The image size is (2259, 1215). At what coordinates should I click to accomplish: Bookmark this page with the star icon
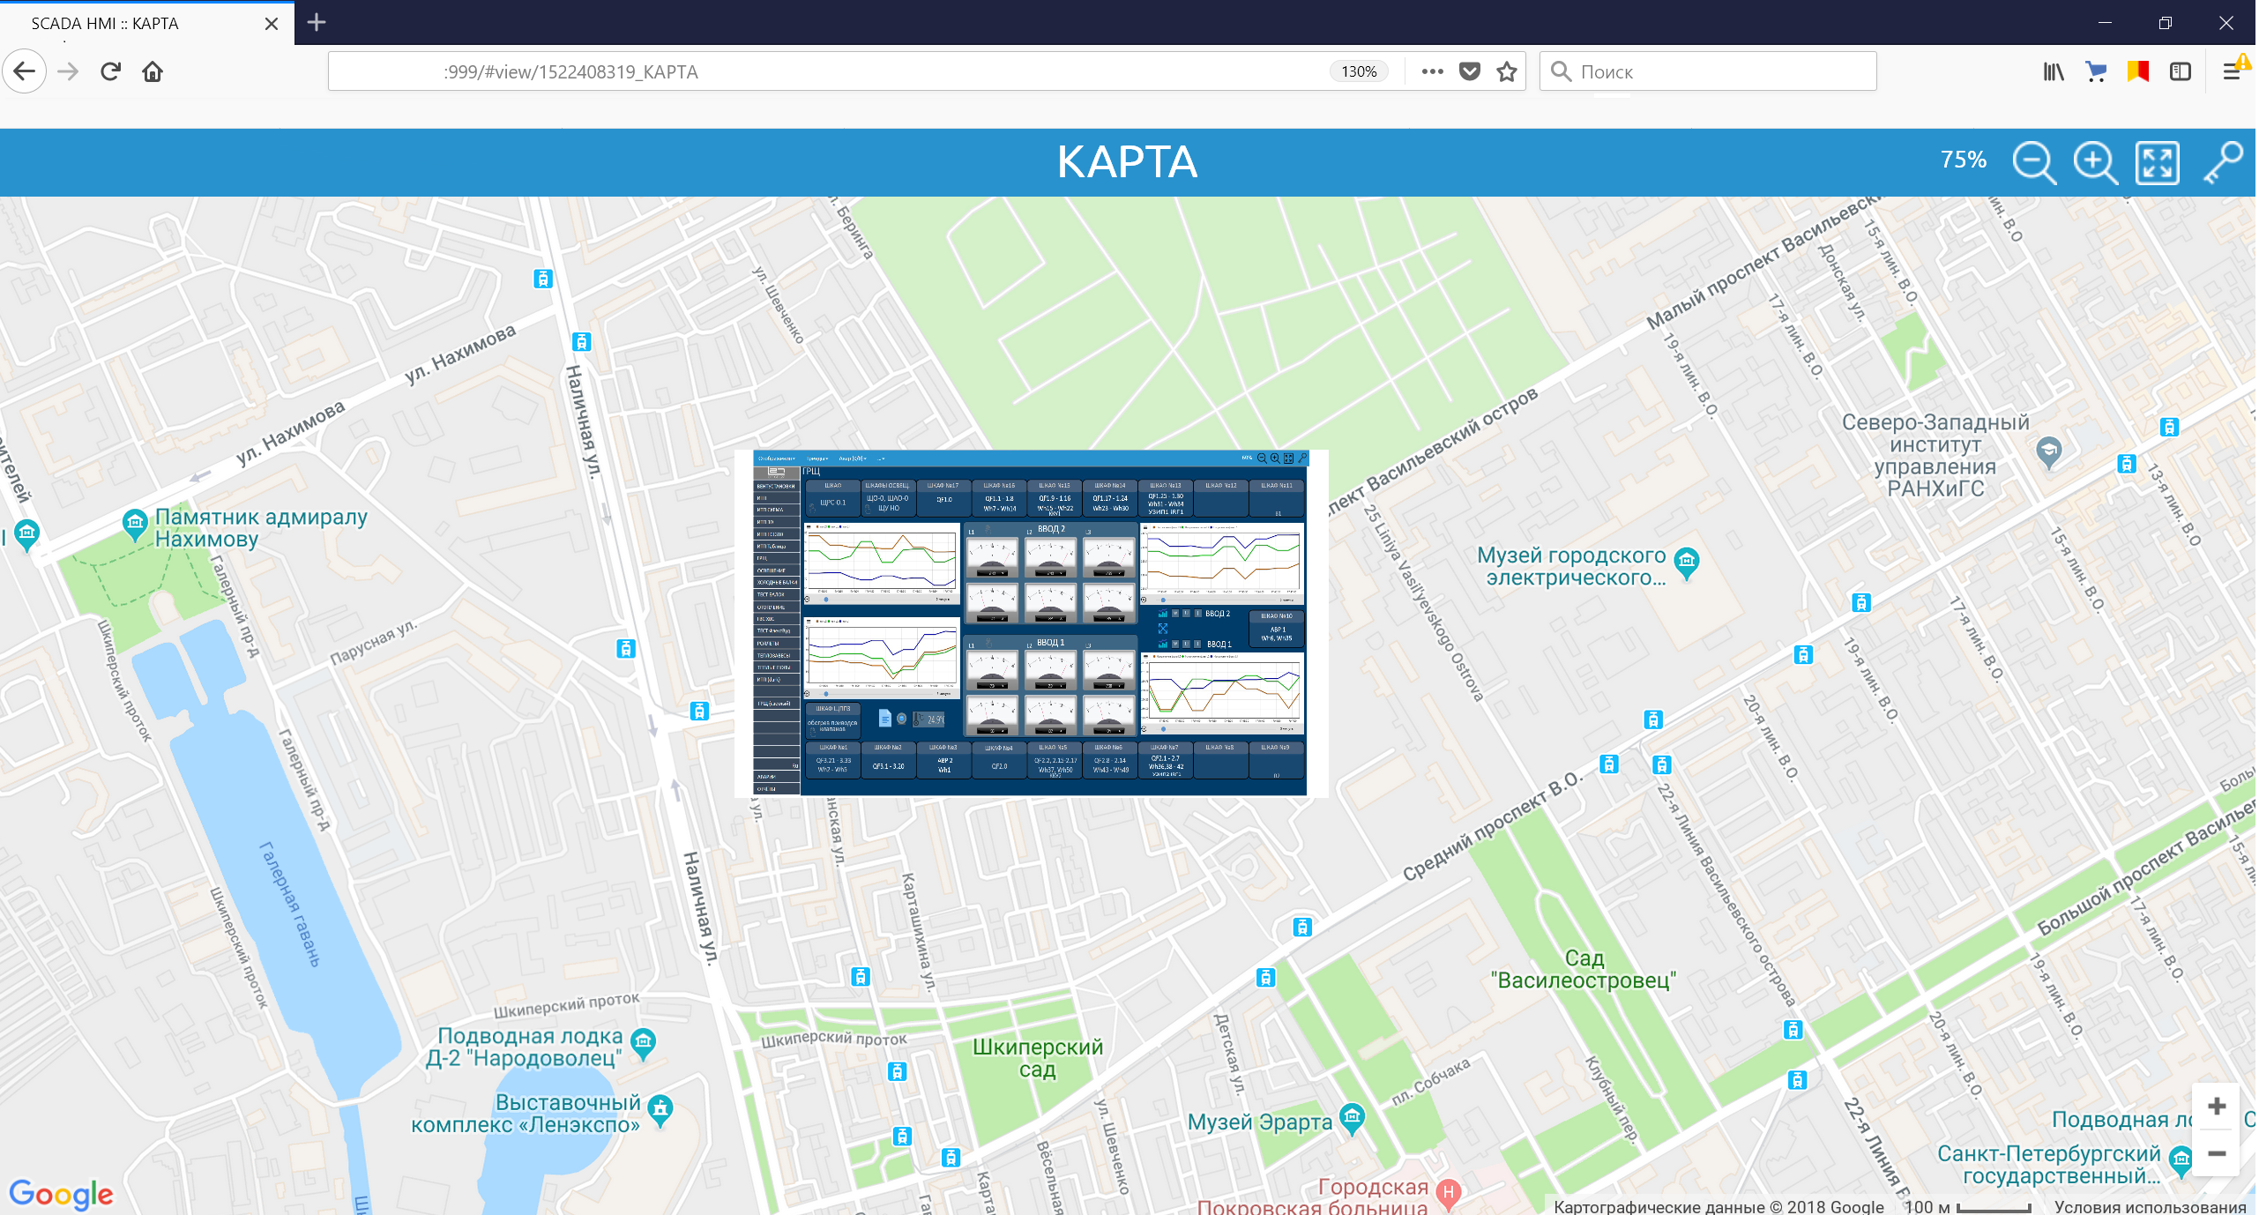click(1507, 71)
